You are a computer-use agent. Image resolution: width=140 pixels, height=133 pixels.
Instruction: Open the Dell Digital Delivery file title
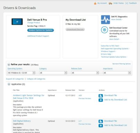coord(22,121)
